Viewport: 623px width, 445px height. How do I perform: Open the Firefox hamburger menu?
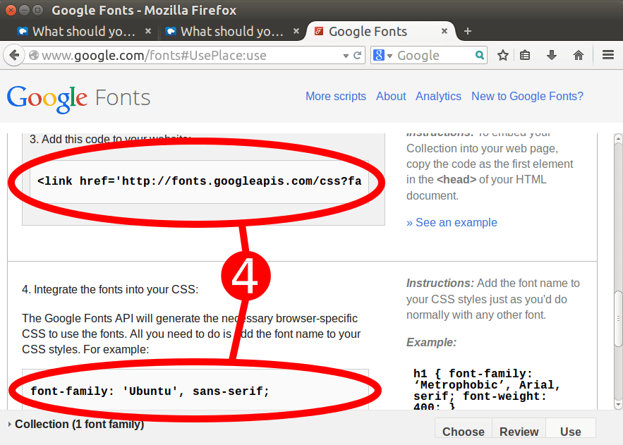607,55
